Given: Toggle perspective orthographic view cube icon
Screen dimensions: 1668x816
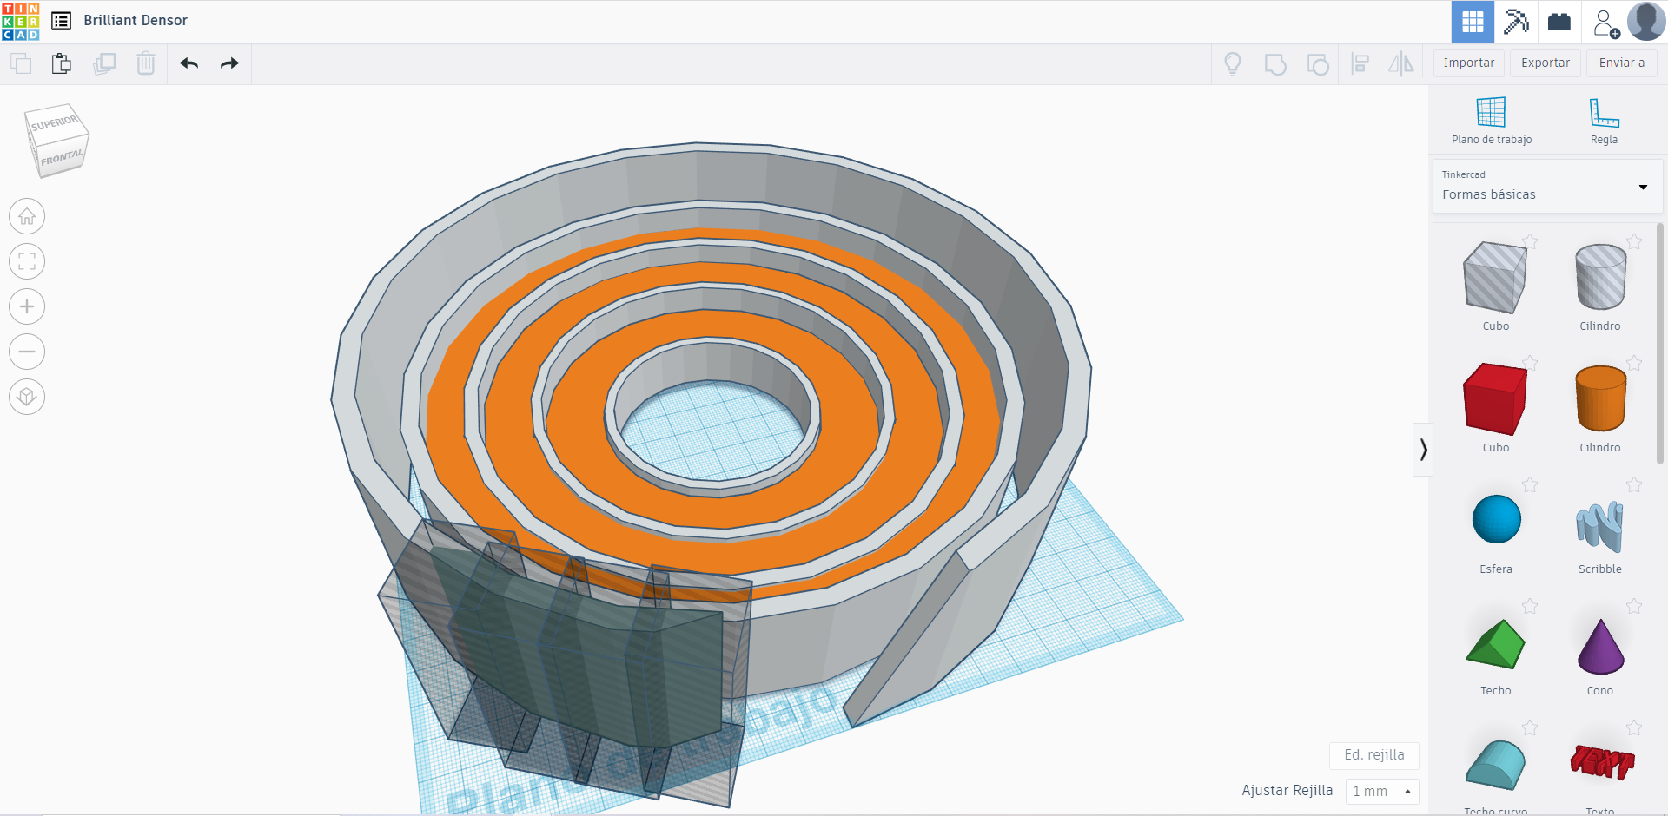Looking at the screenshot, I should point(27,397).
